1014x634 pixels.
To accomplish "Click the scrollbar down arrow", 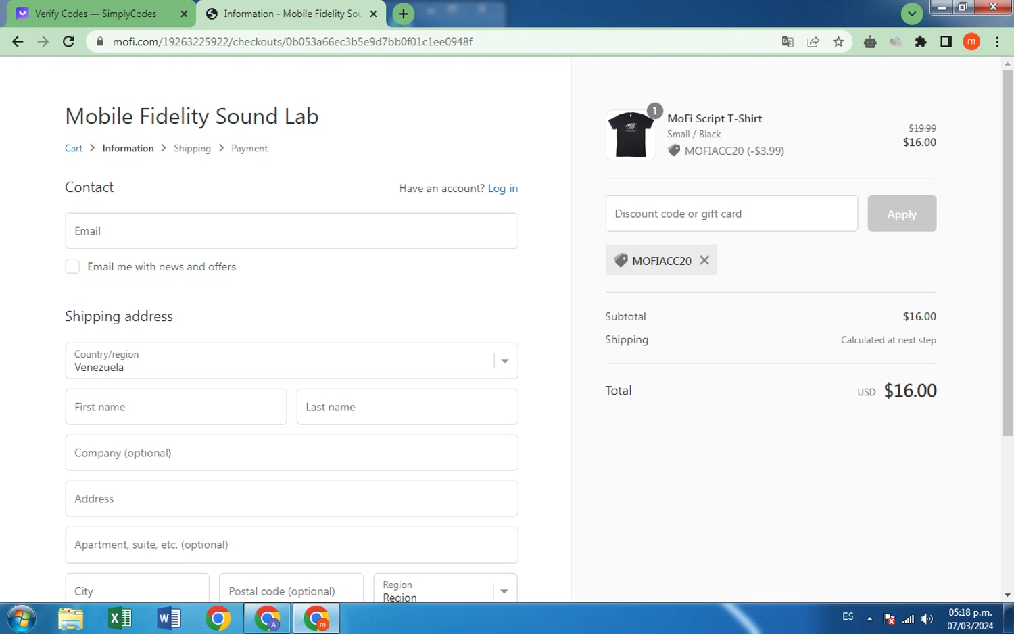I will coord(1007,595).
